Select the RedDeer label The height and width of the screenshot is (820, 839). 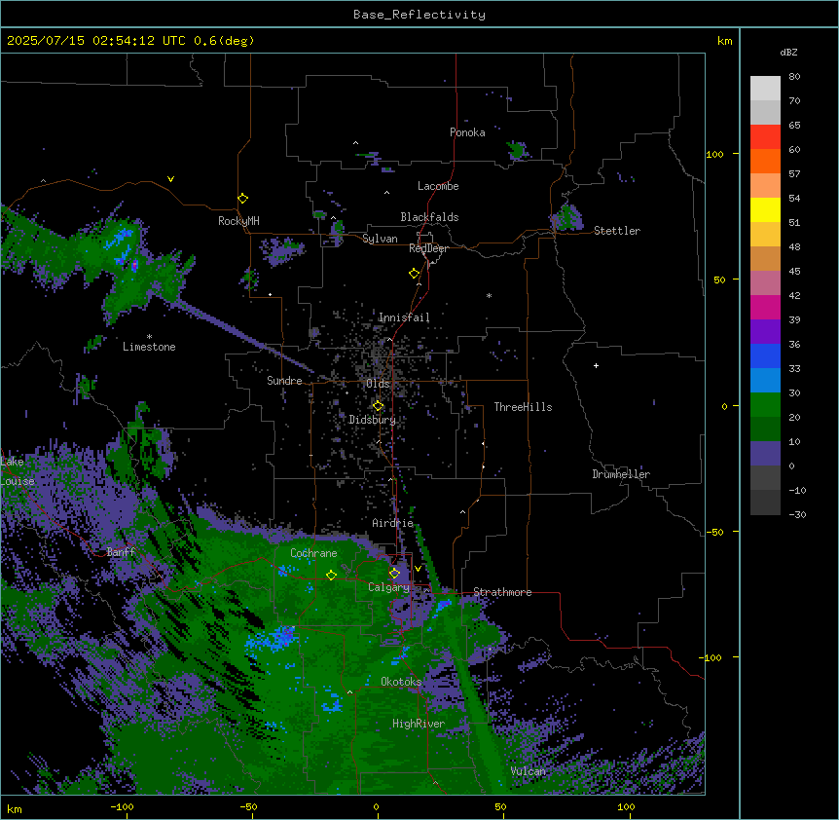[x=428, y=248]
